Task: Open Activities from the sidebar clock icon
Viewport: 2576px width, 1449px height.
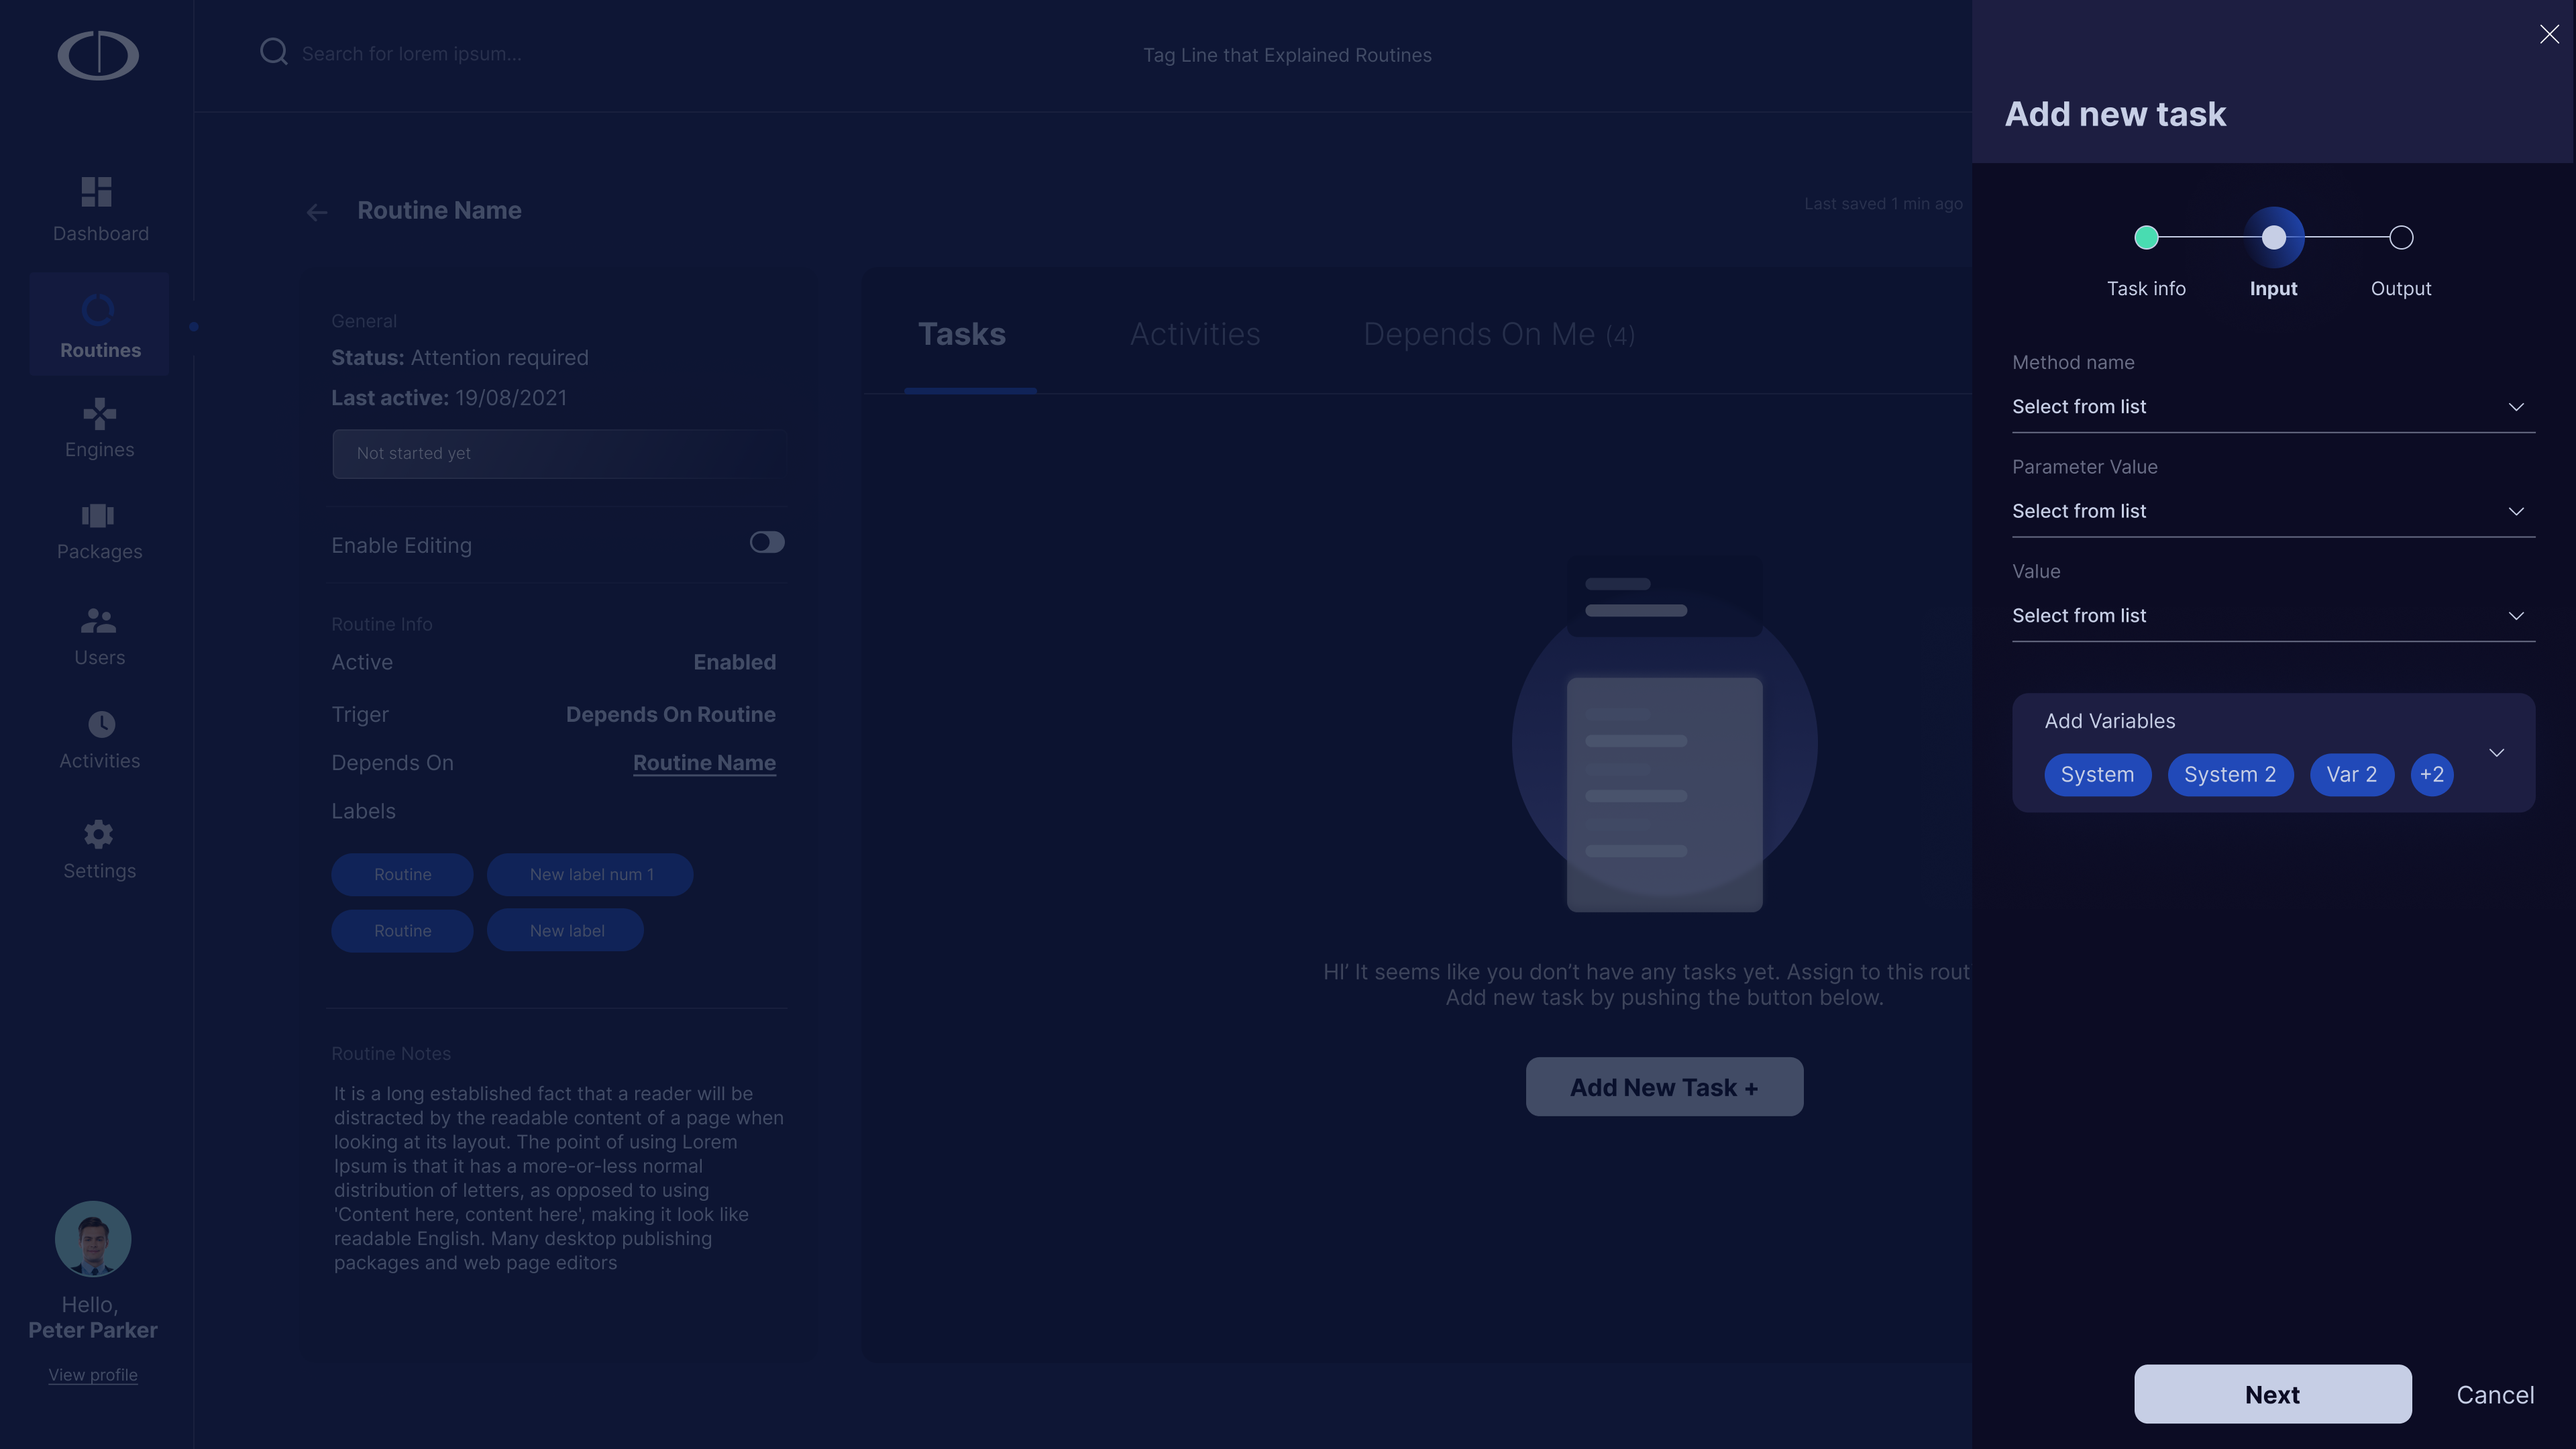Action: [x=100, y=740]
